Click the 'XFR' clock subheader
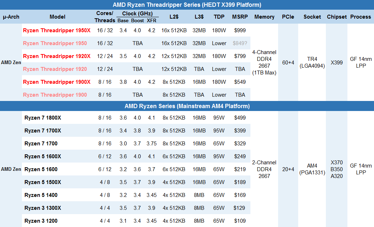 click(x=152, y=21)
